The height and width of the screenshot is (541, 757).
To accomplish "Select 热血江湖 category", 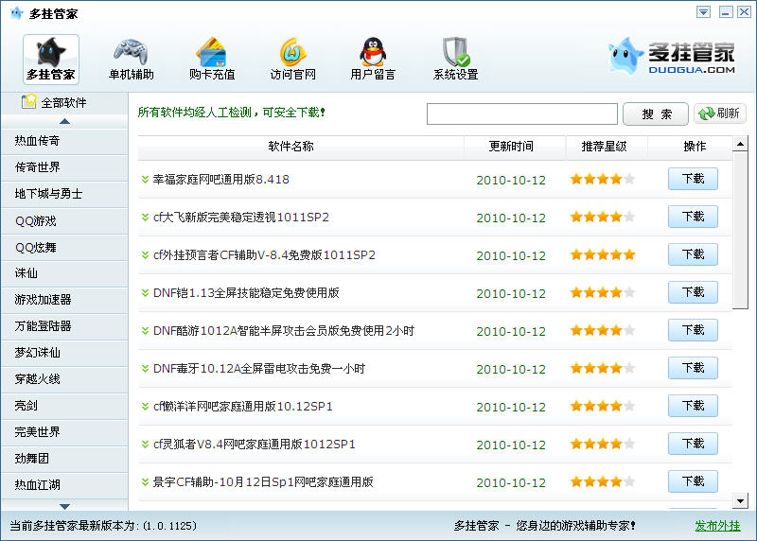I will [x=64, y=484].
